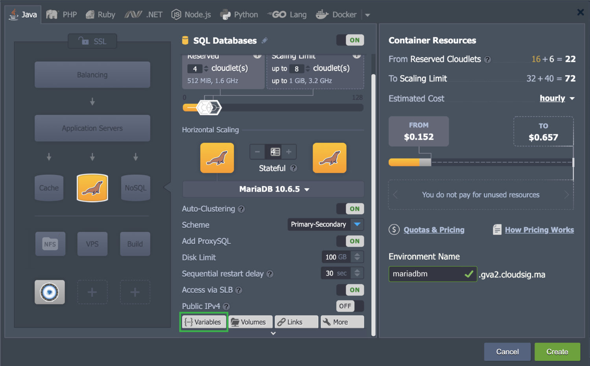This screenshot has height=366, width=590.
Task: Select the Cache node in topology
Action: pyautogui.click(x=49, y=188)
